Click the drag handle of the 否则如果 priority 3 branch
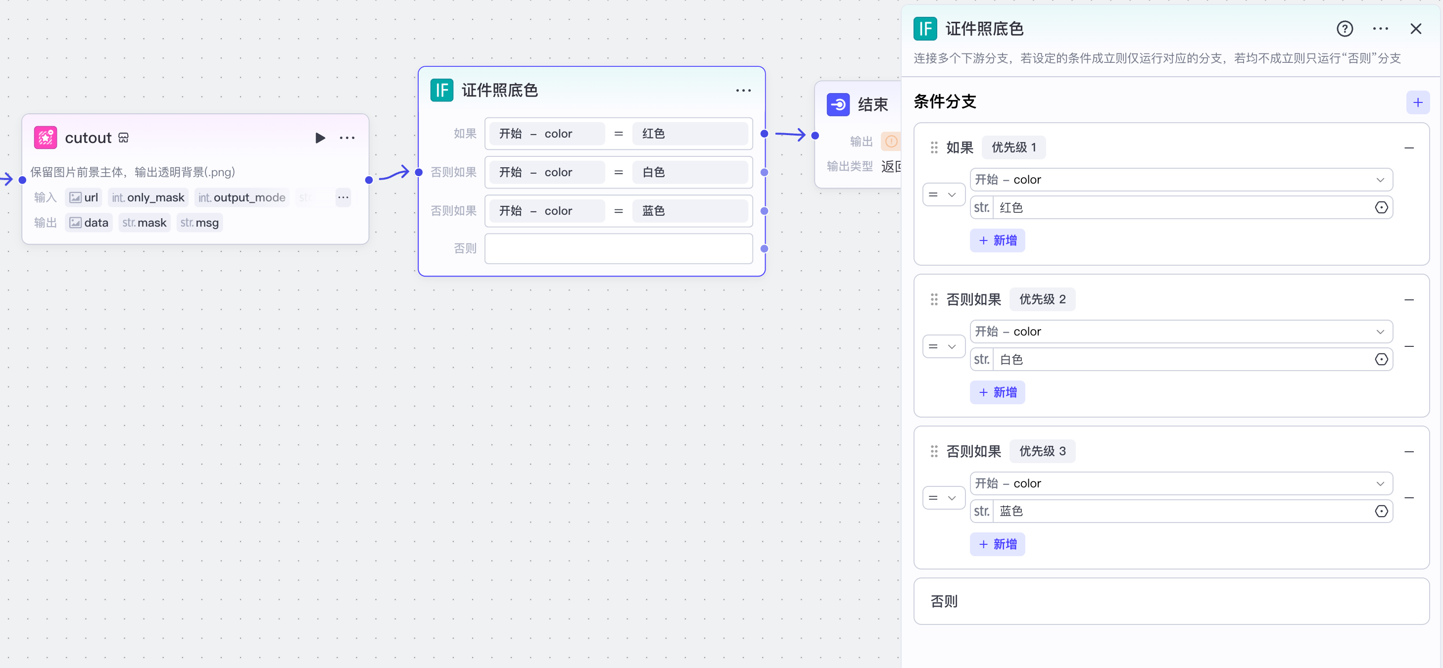This screenshot has height=668, width=1443. pos(933,451)
